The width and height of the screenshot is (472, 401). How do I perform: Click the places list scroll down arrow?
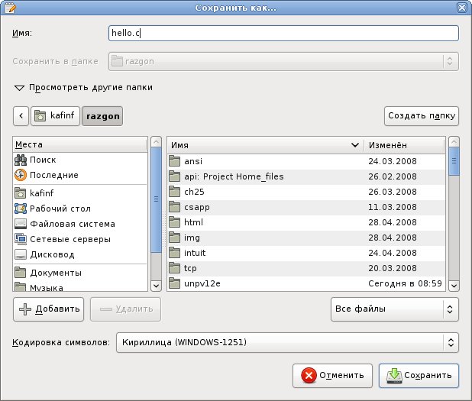[x=156, y=286]
